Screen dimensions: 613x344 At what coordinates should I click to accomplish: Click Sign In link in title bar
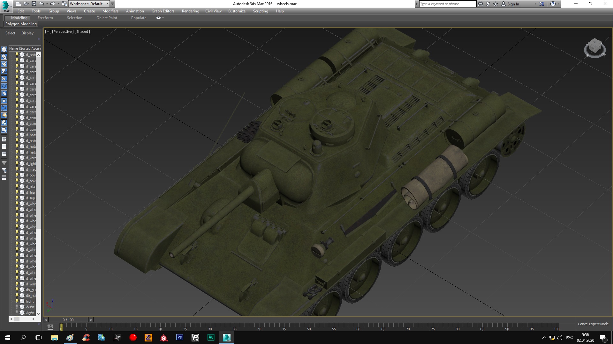click(x=513, y=4)
